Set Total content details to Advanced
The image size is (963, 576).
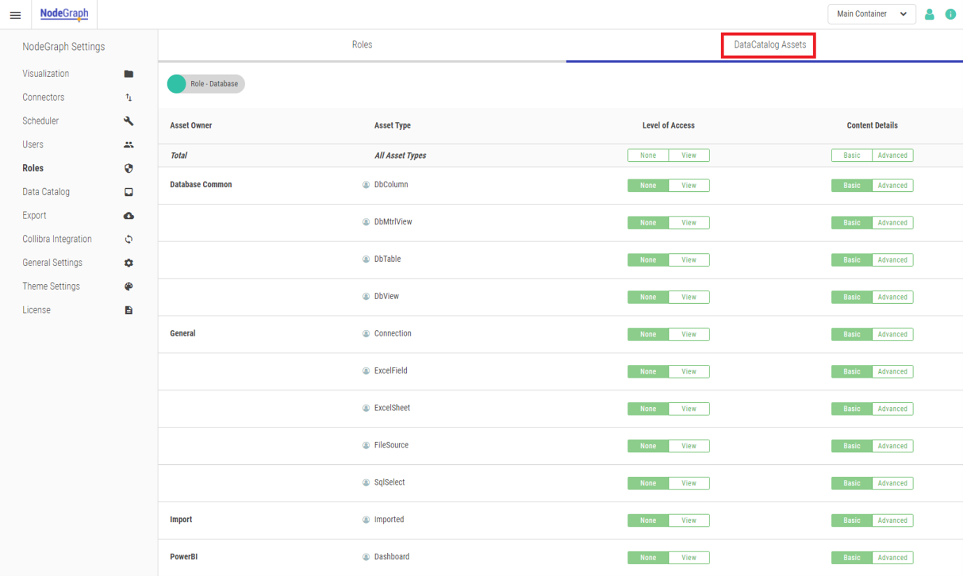pyautogui.click(x=893, y=155)
